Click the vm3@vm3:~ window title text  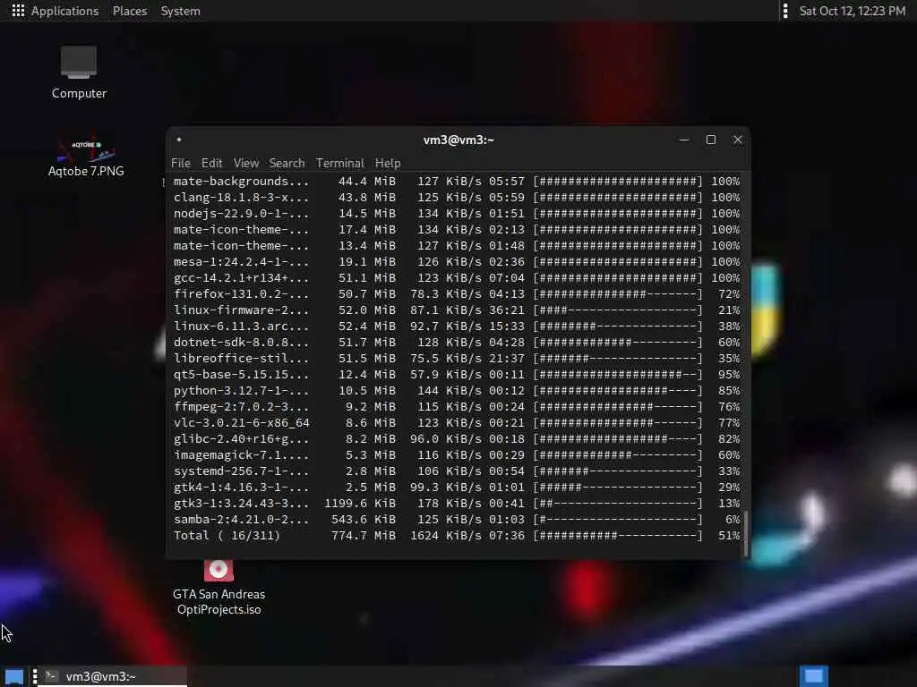point(458,140)
